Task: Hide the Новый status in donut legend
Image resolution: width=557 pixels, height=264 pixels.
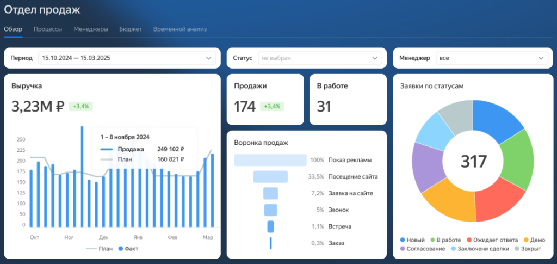Action: (x=413, y=240)
